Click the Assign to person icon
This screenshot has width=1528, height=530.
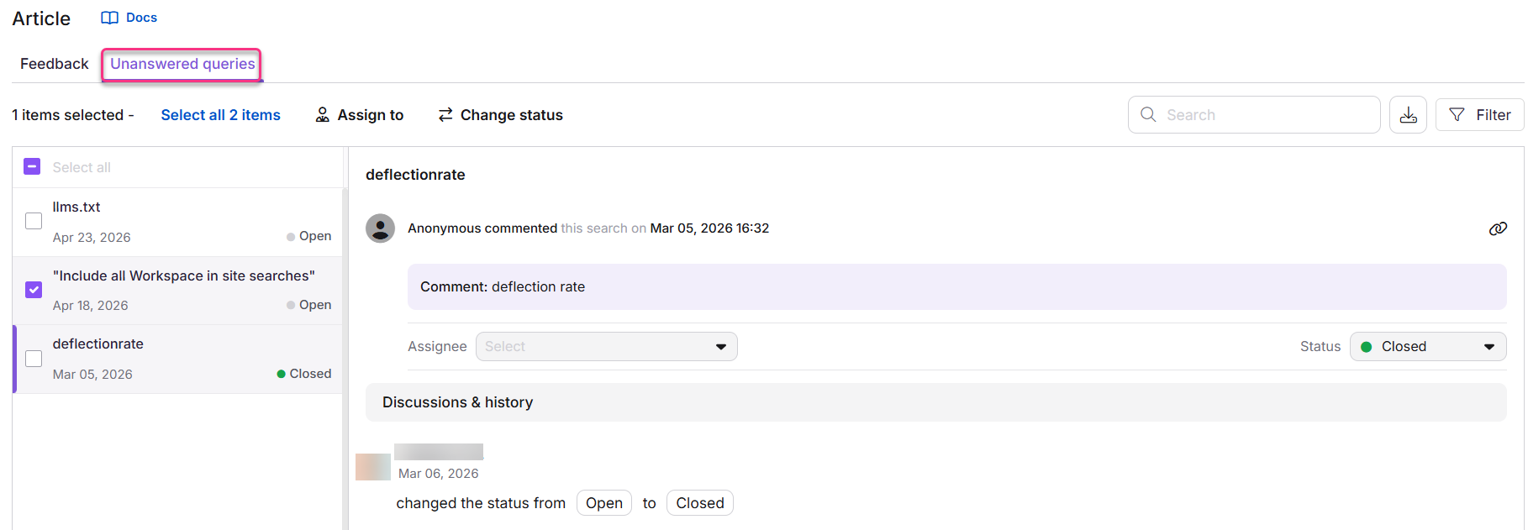[x=322, y=115]
